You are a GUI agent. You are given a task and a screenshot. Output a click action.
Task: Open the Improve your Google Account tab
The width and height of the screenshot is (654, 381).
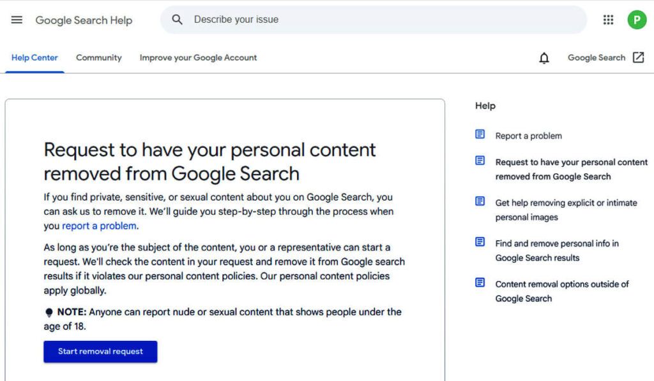[x=198, y=57]
